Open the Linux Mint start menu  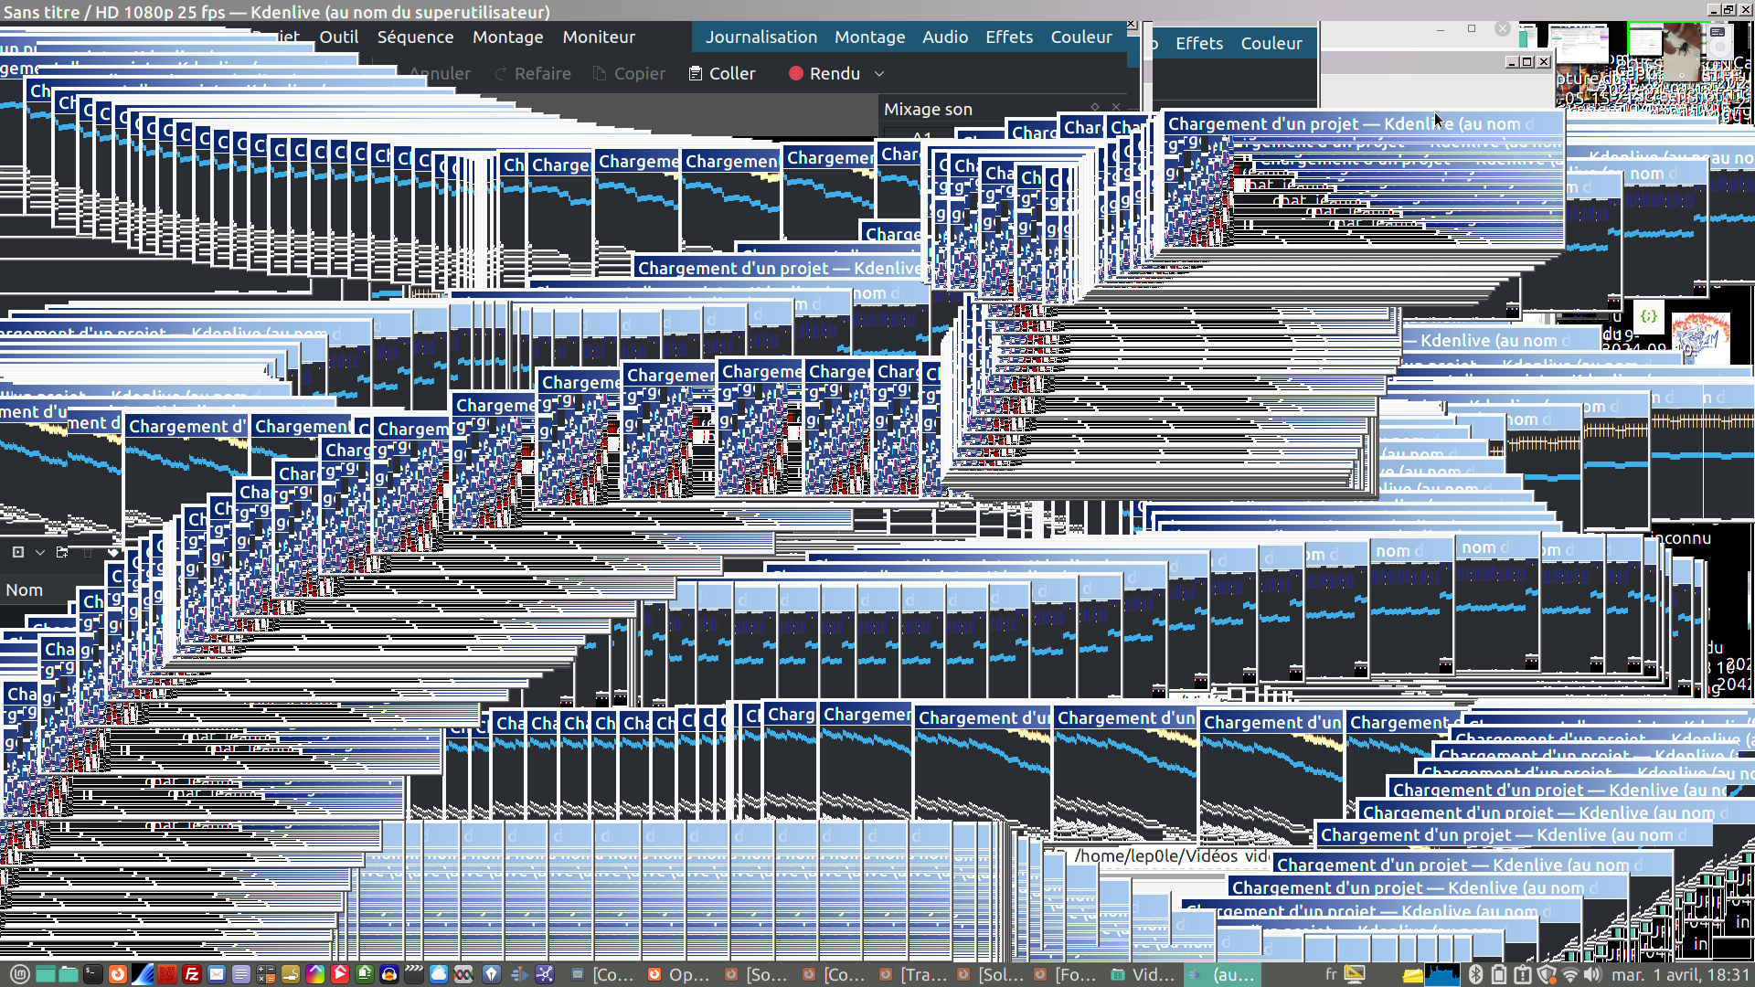coord(20,974)
